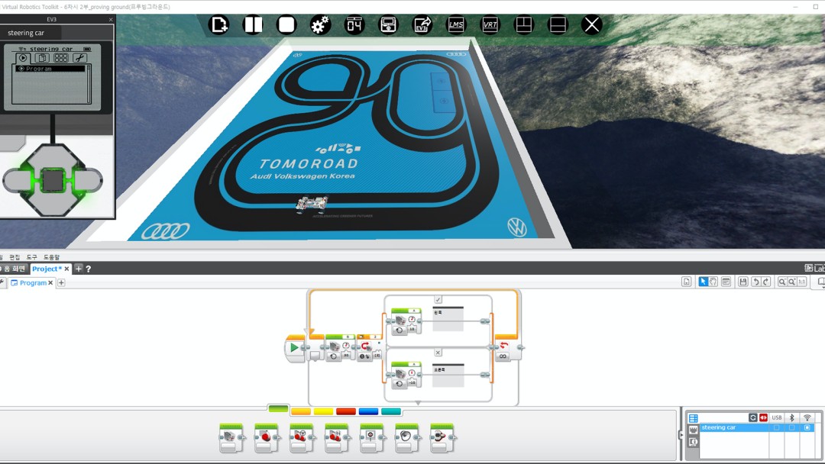
Task: Add a new project with plus button
Action: point(79,269)
